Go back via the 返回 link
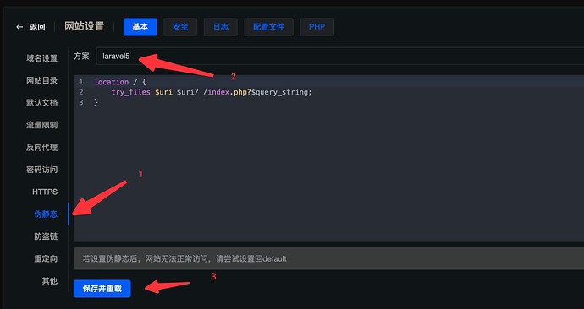This screenshot has height=309, width=584. pyautogui.click(x=37, y=27)
